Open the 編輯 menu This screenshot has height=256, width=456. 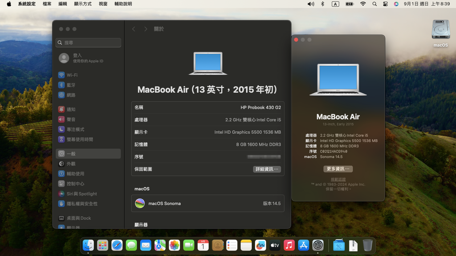pyautogui.click(x=62, y=4)
